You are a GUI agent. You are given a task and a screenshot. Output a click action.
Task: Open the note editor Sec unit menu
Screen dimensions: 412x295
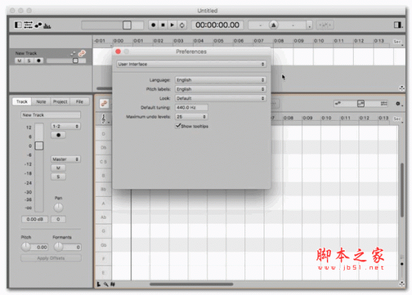398,119
